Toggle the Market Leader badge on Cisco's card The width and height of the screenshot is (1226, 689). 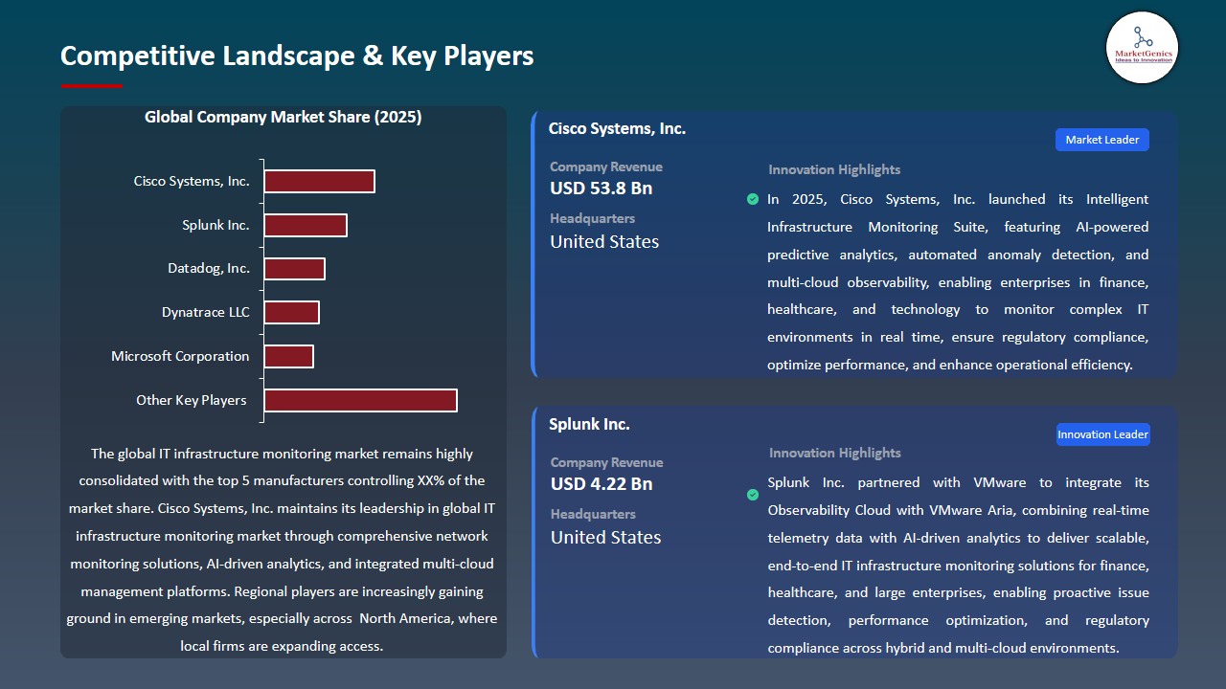(x=1101, y=139)
